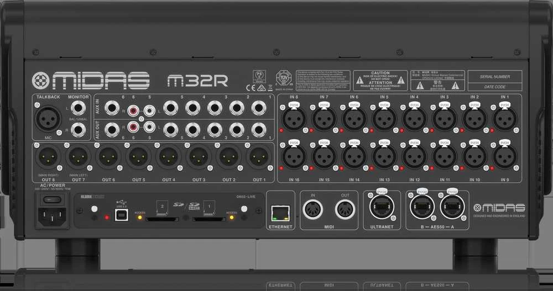
Task: Click the Monitor R output jack
Action: pos(79,130)
